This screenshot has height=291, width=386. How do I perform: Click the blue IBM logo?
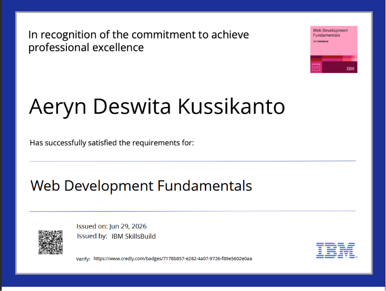(x=336, y=251)
